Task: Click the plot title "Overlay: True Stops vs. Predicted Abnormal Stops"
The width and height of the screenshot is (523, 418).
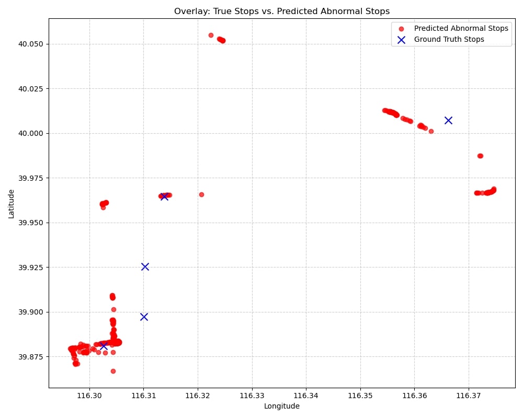Action: point(282,11)
